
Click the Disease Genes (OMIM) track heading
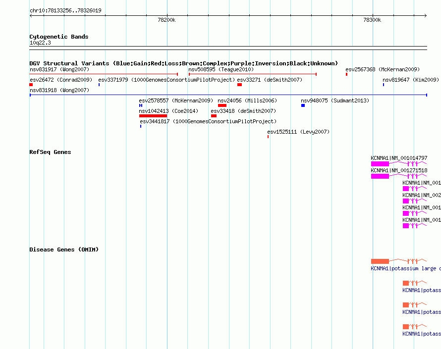coord(64,249)
